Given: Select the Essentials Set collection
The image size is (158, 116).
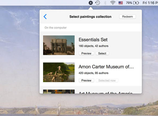Looking at the screenshot, I should [x=102, y=53].
